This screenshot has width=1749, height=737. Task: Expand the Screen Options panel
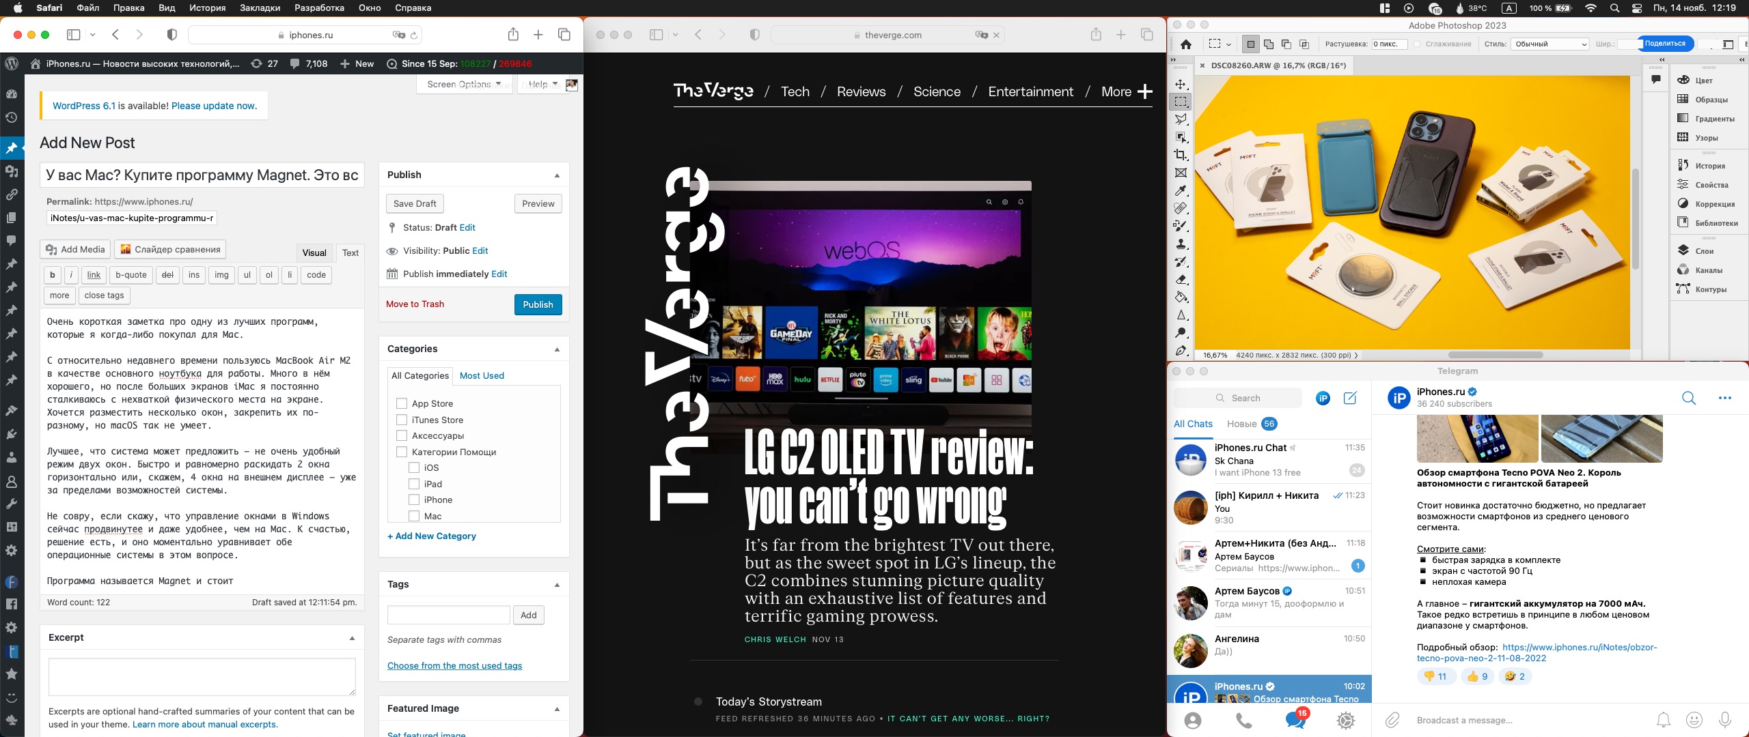pos(464,84)
